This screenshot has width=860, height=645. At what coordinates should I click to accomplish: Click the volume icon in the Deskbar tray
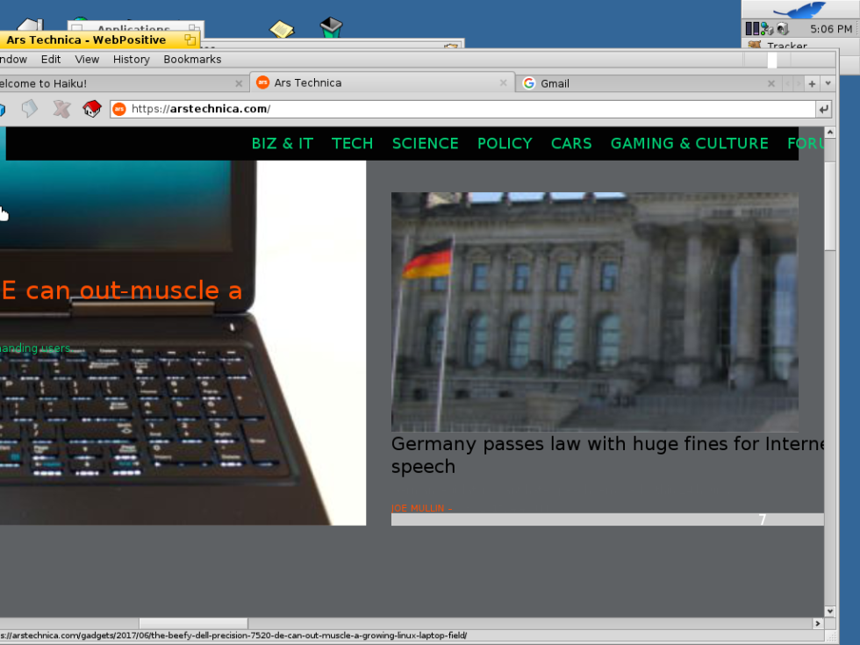coord(782,28)
